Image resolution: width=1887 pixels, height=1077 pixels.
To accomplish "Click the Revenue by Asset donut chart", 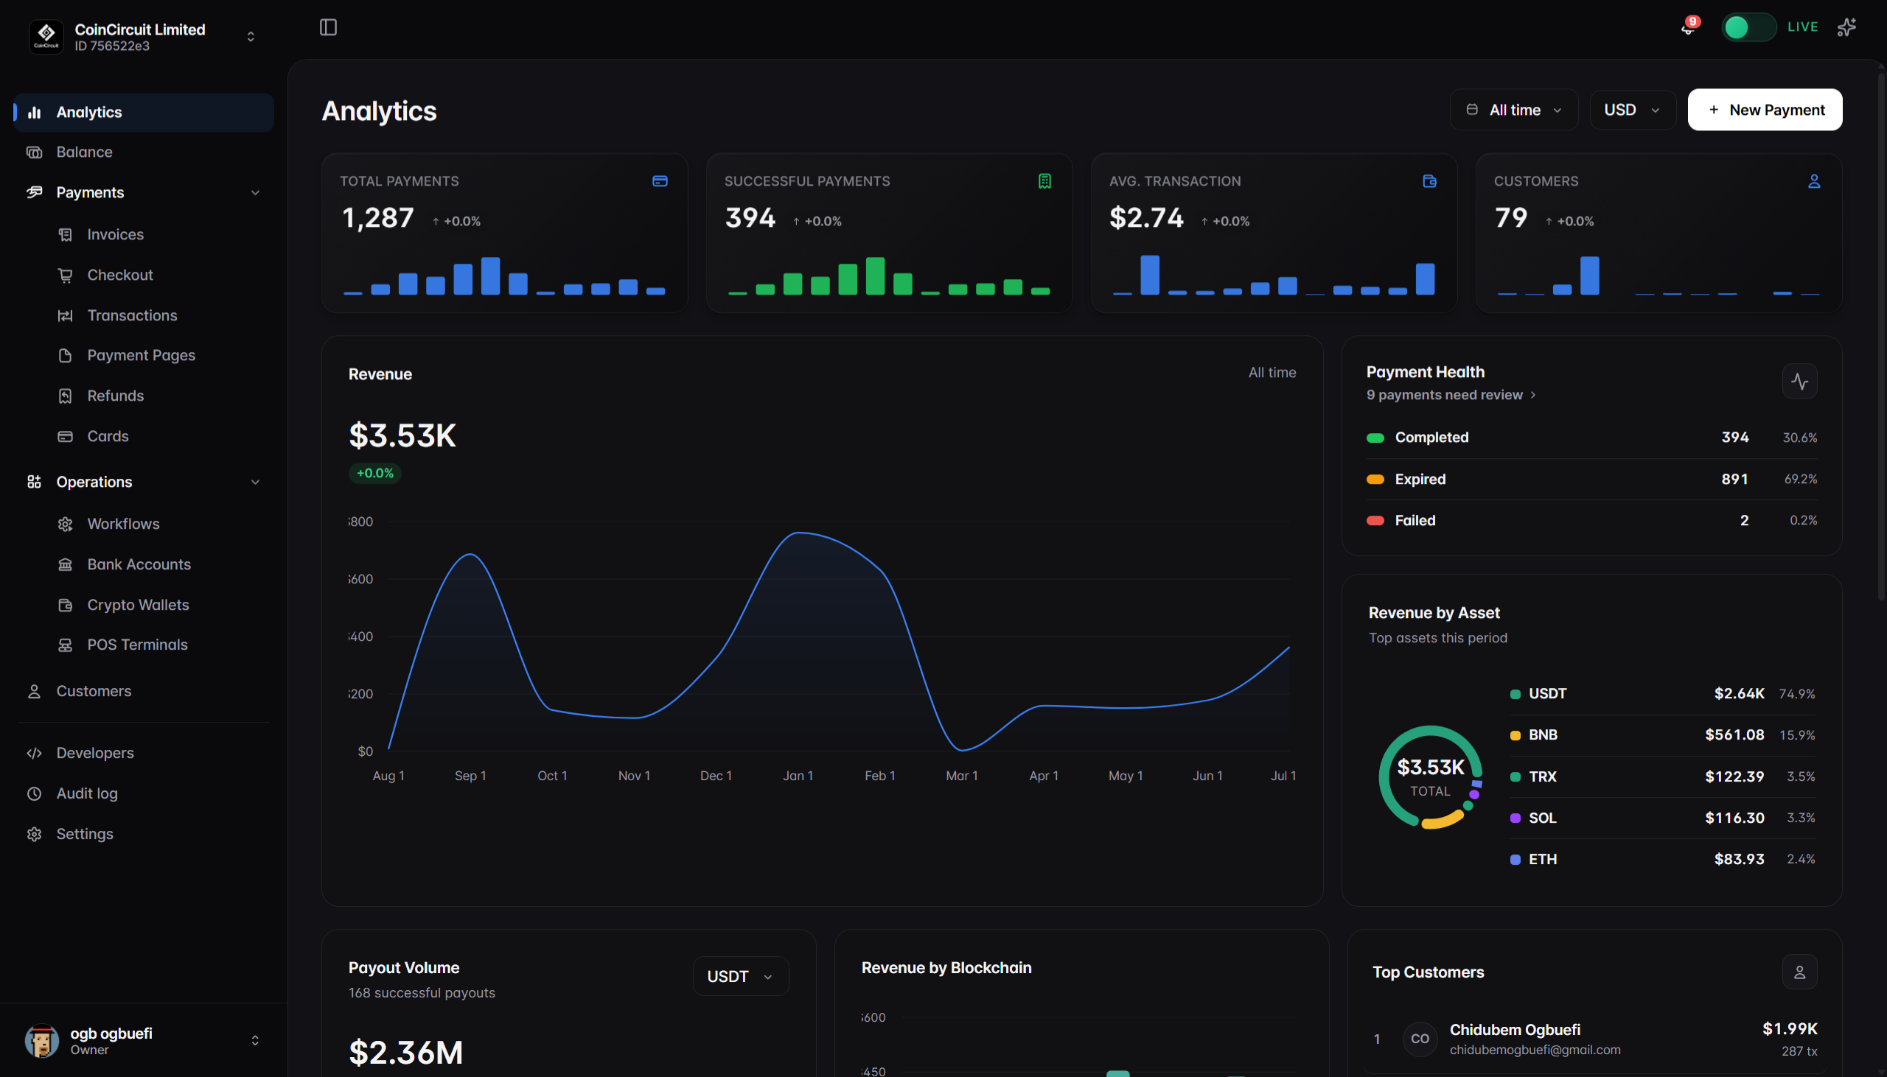I will coord(1430,776).
